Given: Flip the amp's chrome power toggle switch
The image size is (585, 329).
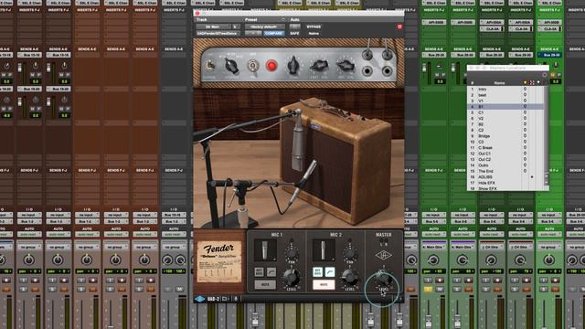Looking at the screenshot, I should click(x=253, y=66).
